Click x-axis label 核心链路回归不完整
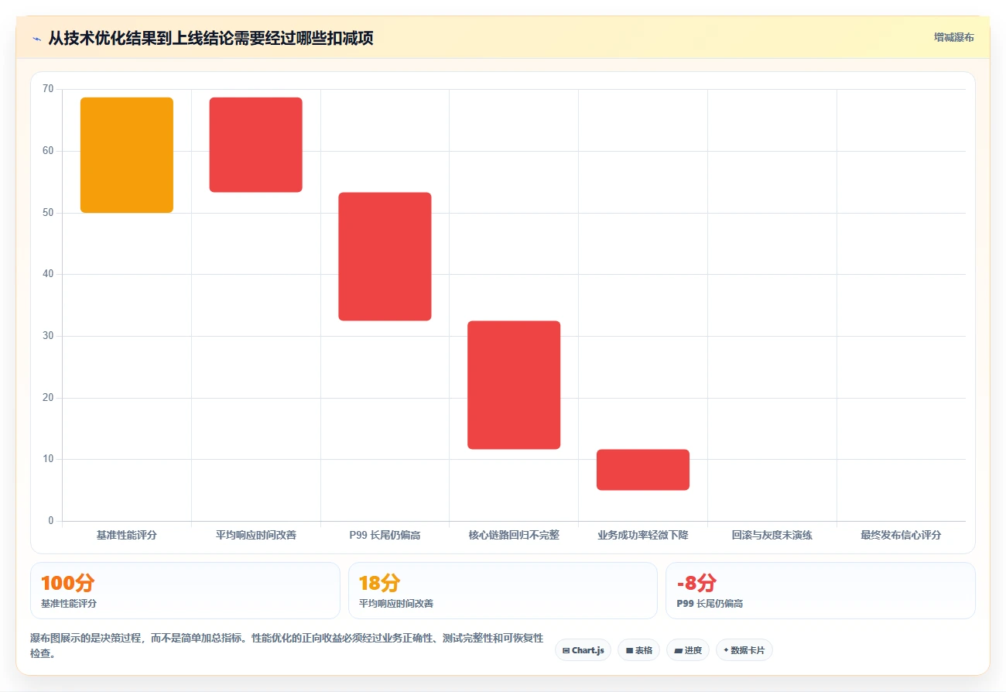Screen dimensions: 1006x692 [x=514, y=535]
